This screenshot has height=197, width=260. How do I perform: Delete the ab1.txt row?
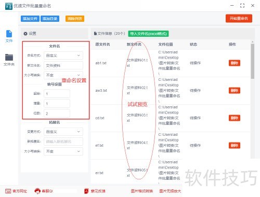[x=235, y=63]
